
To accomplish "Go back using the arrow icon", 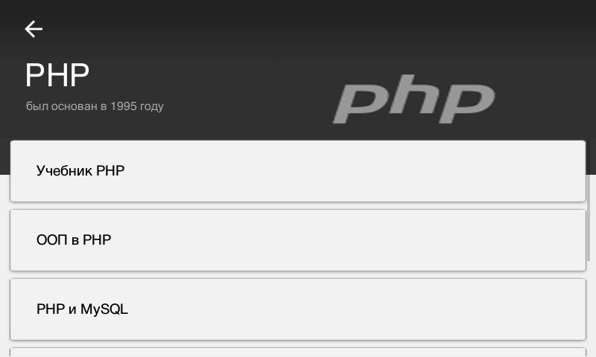I will [x=34, y=29].
